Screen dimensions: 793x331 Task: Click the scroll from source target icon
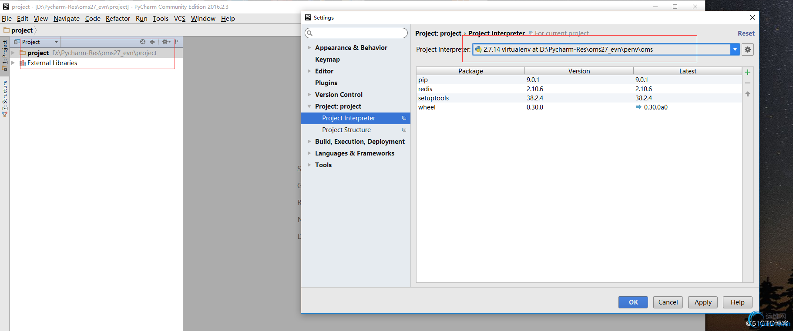pos(143,42)
